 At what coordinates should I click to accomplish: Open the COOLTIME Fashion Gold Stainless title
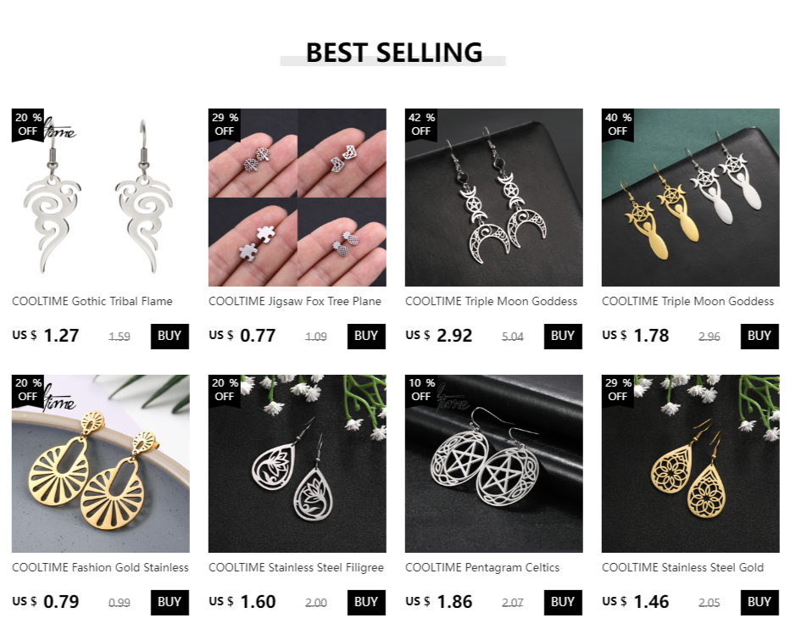coord(100,567)
